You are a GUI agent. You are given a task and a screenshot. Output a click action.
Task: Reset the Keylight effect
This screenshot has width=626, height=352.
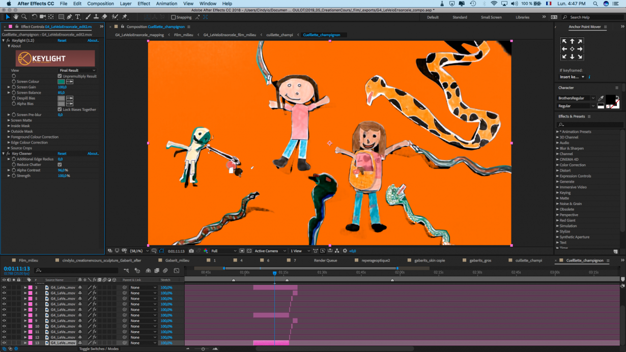[x=62, y=40]
